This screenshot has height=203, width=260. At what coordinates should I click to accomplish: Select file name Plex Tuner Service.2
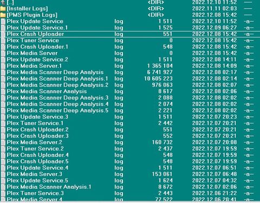(x=35, y=149)
